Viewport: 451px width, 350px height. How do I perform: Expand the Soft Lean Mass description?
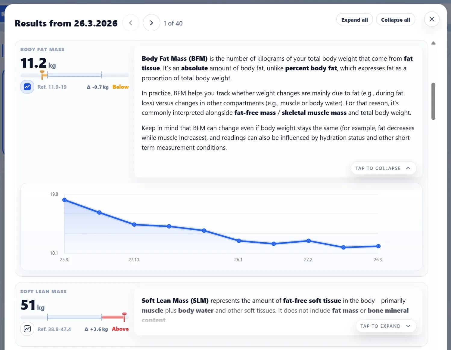(x=386, y=326)
